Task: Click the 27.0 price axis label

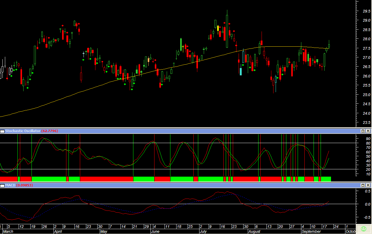Action: pos(366,57)
